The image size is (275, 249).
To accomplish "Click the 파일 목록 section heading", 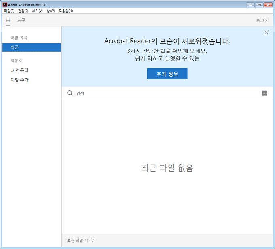I will [x=19, y=38].
